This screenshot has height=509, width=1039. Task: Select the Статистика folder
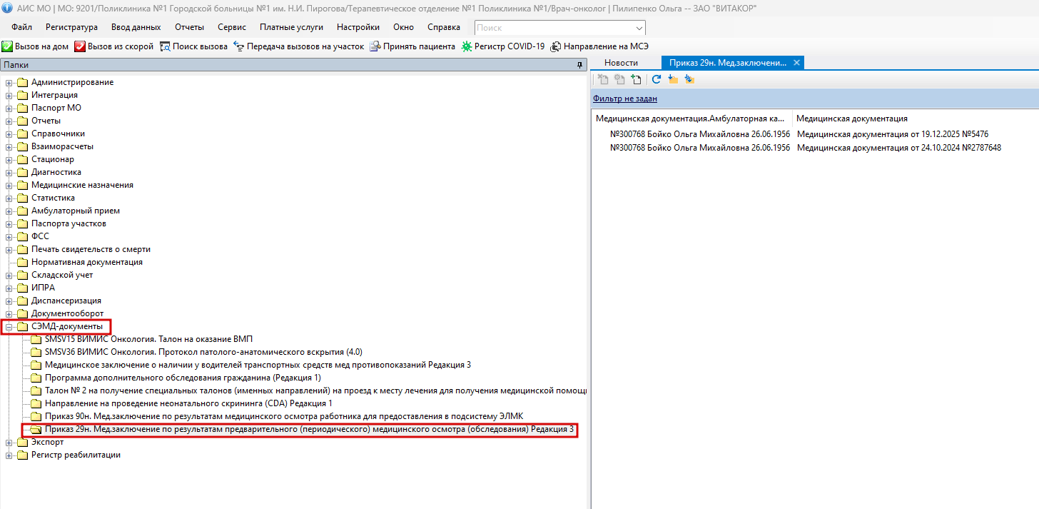[53, 198]
